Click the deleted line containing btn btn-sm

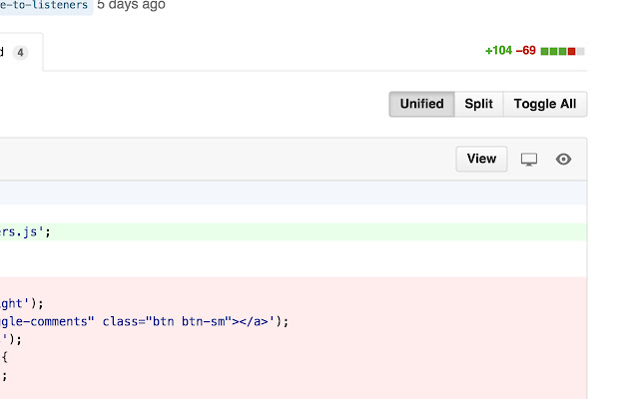click(294, 321)
